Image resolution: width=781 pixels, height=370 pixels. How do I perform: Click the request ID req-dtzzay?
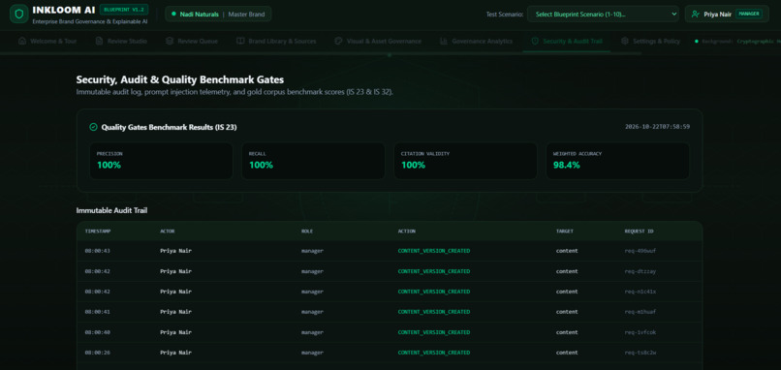pyautogui.click(x=640, y=271)
